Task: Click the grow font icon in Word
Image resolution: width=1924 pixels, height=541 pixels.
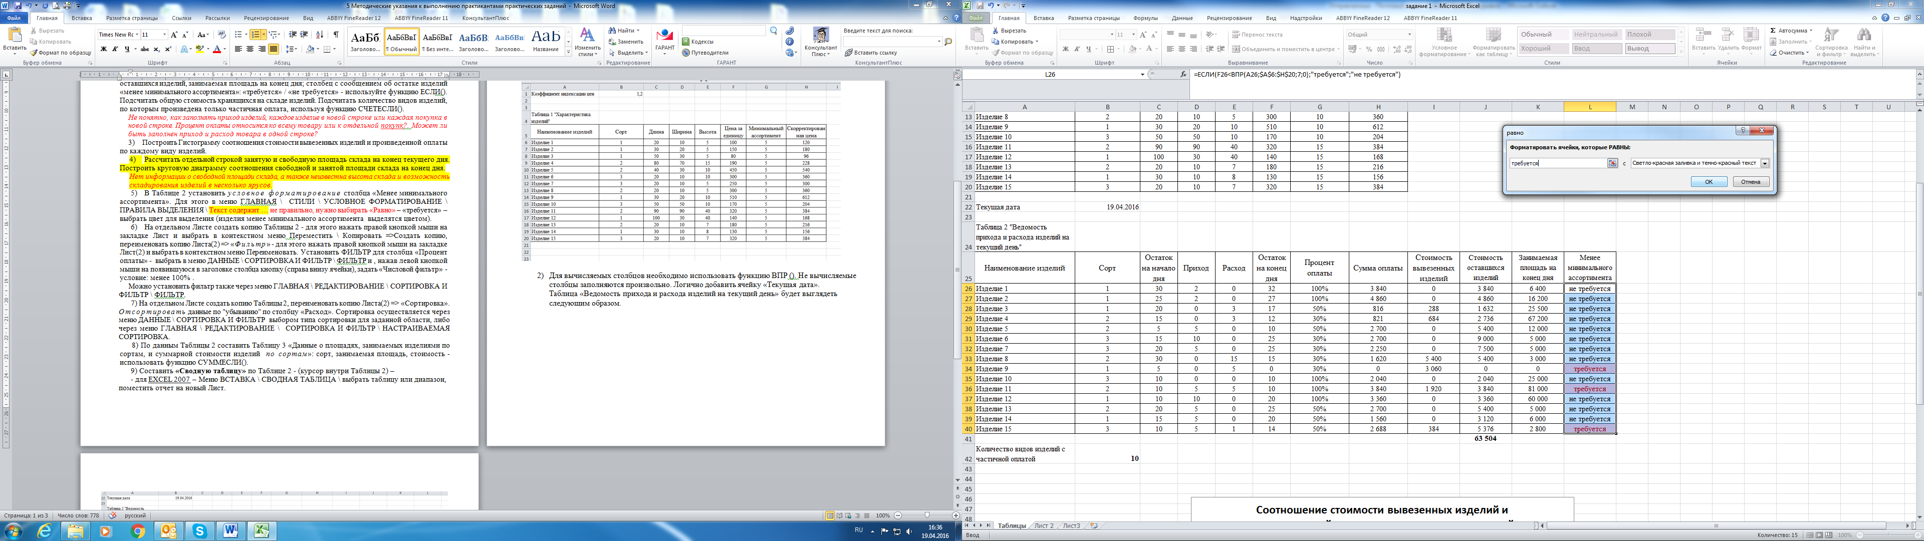Action: (x=174, y=35)
